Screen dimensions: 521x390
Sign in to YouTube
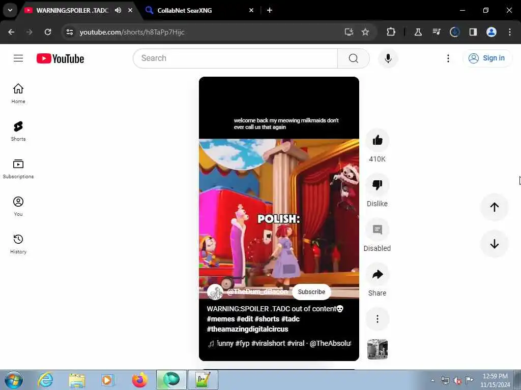click(487, 58)
